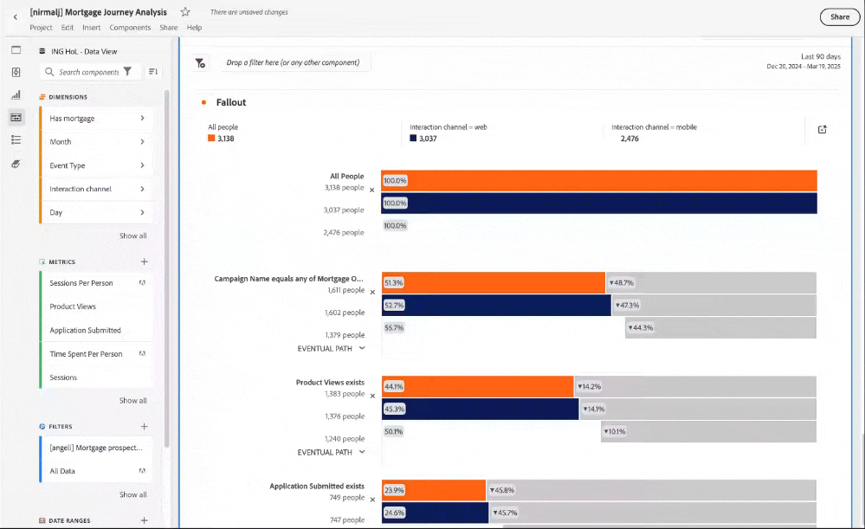Remove the Campaign Name touchpoint
865x529 pixels.
372,293
